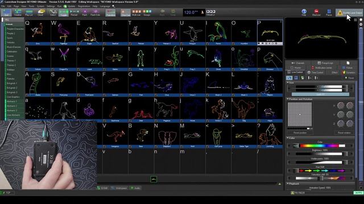This screenshot has width=364, height=204.
Task: Open the Groups toolbar option
Action: (147, 12)
